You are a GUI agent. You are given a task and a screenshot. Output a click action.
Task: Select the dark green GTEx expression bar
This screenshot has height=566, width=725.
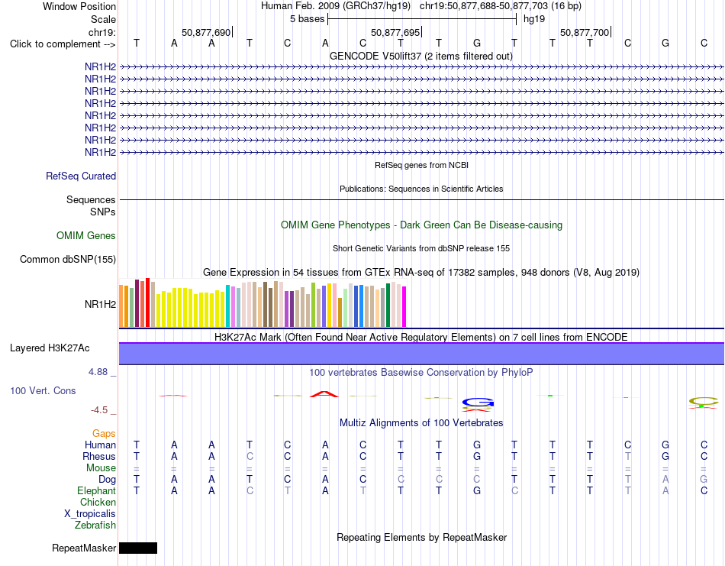tap(388, 306)
